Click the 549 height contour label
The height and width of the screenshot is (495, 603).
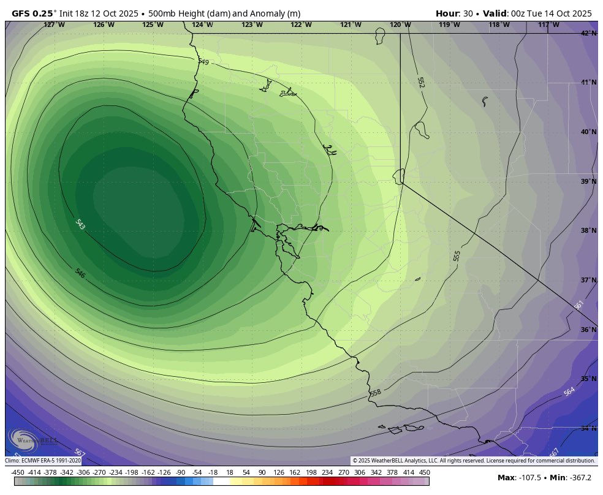[203, 61]
